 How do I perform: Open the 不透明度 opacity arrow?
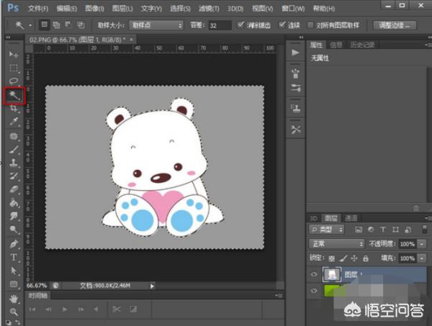422,244
